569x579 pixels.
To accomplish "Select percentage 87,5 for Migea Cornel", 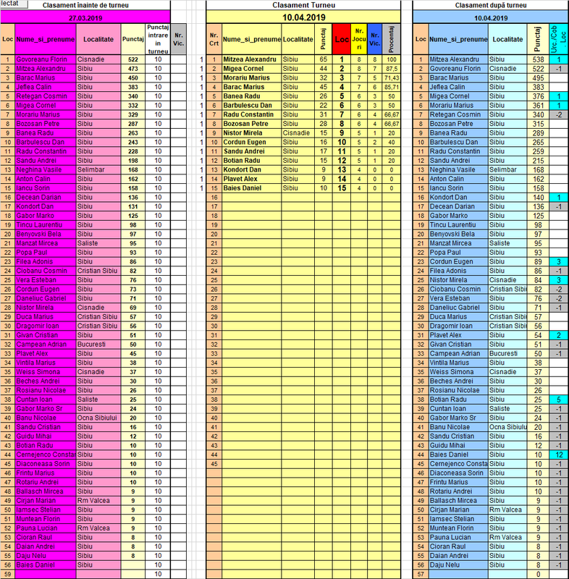I will coord(392,69).
